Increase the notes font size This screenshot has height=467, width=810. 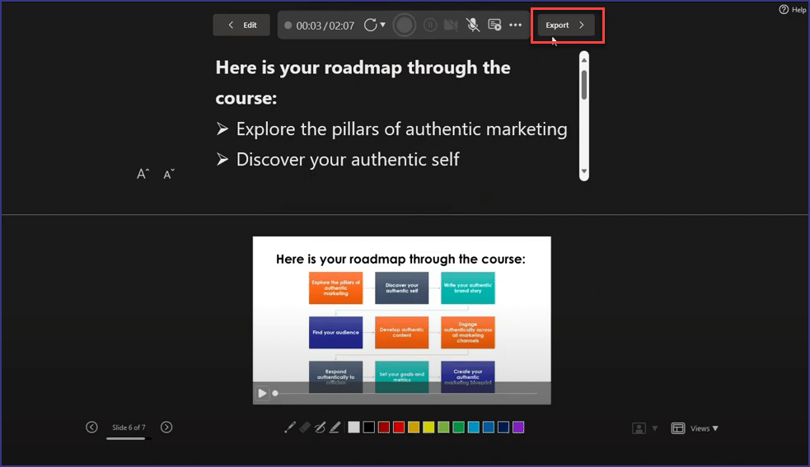click(143, 174)
